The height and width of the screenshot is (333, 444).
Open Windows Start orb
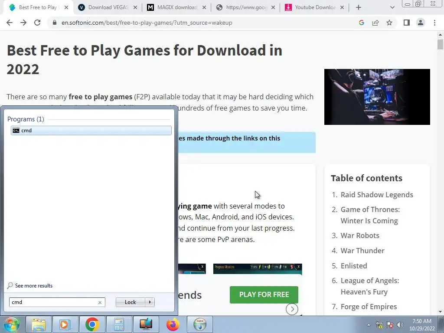(11, 324)
